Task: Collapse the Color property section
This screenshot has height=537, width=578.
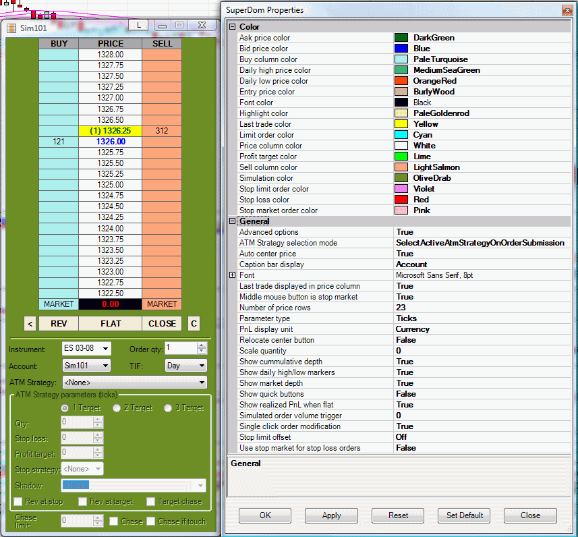Action: 232,26
